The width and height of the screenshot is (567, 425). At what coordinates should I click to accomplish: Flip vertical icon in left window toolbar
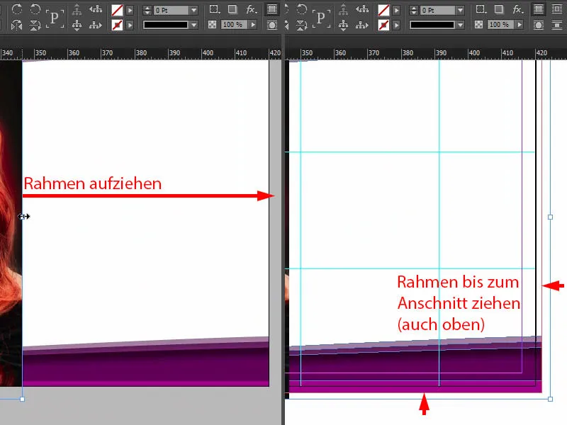pos(35,25)
